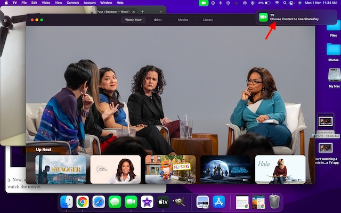Open the Video menu
The image size is (341, 213).
coord(46,3)
